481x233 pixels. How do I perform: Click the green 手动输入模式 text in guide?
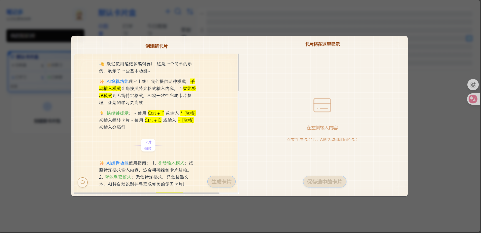(171, 163)
